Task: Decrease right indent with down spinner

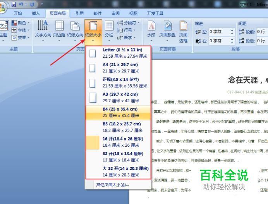Action: (x=232, y=43)
